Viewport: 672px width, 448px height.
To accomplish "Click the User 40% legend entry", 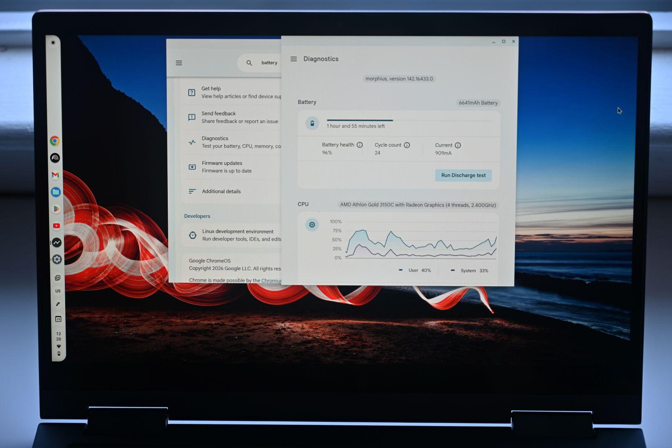I will (x=415, y=270).
